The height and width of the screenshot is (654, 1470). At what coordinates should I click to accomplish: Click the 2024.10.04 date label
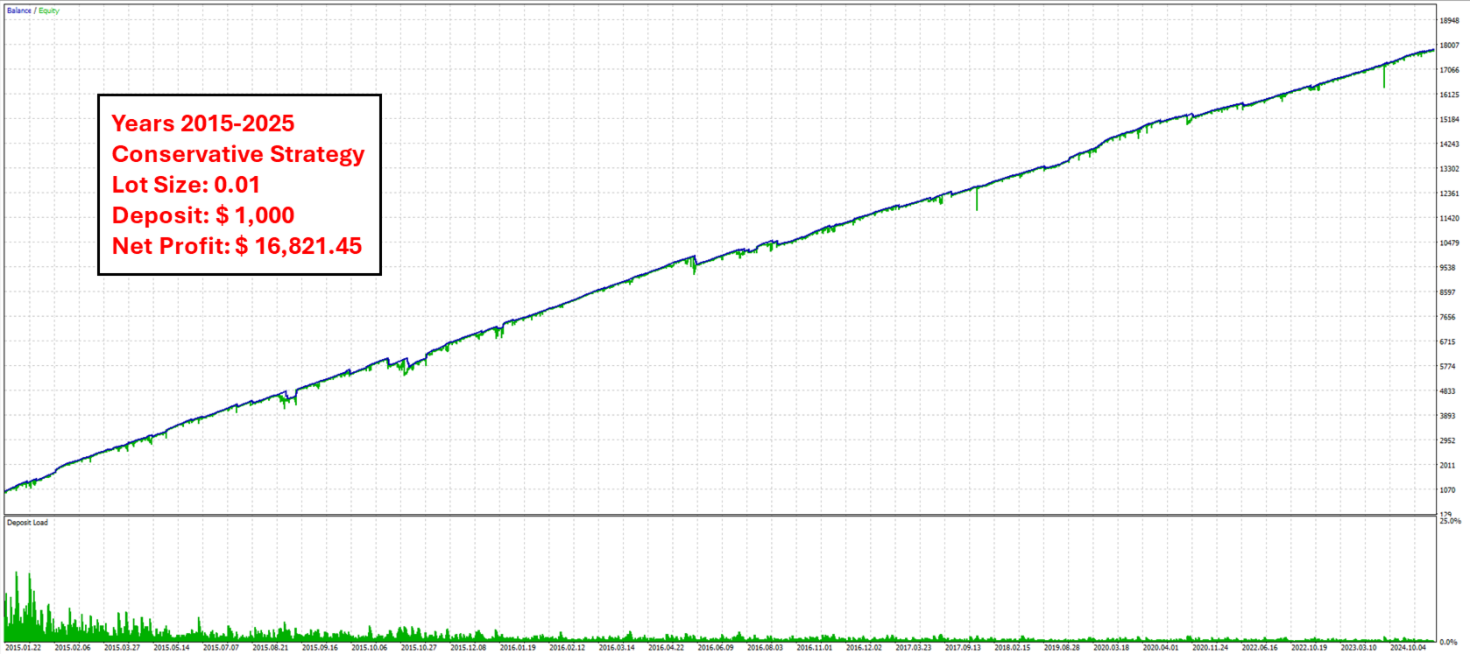[x=1409, y=648]
